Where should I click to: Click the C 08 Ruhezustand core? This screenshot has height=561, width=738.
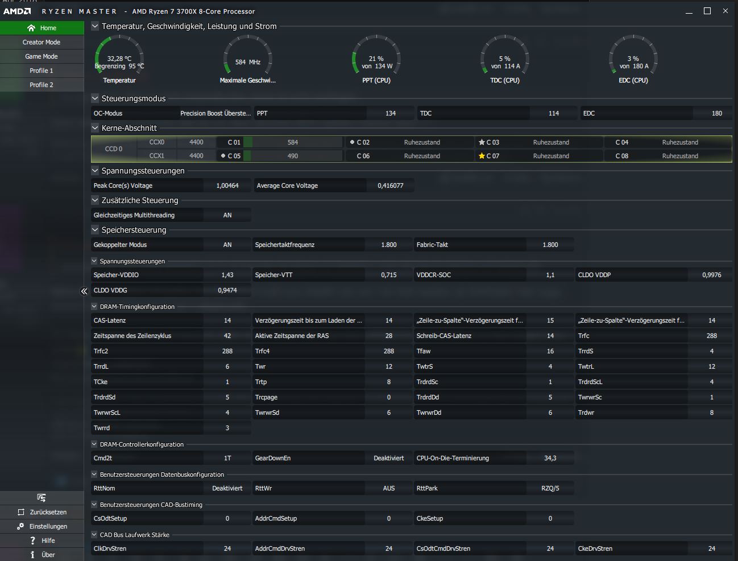pos(667,156)
